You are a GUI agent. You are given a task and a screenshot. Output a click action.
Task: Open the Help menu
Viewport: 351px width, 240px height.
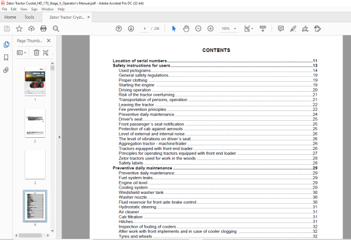(61, 9)
